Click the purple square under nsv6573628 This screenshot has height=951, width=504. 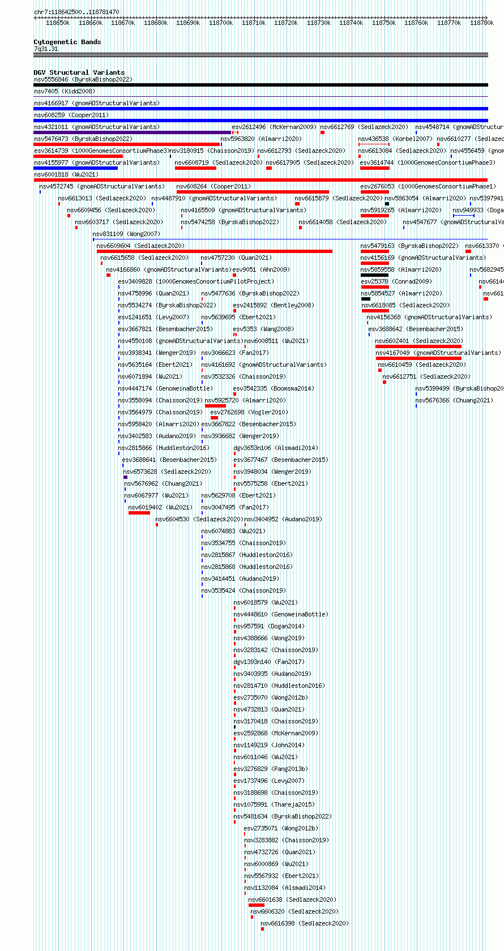(125, 477)
